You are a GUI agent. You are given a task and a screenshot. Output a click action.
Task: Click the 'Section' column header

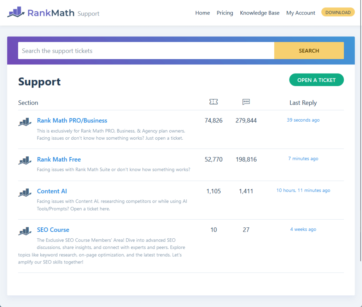click(x=28, y=103)
